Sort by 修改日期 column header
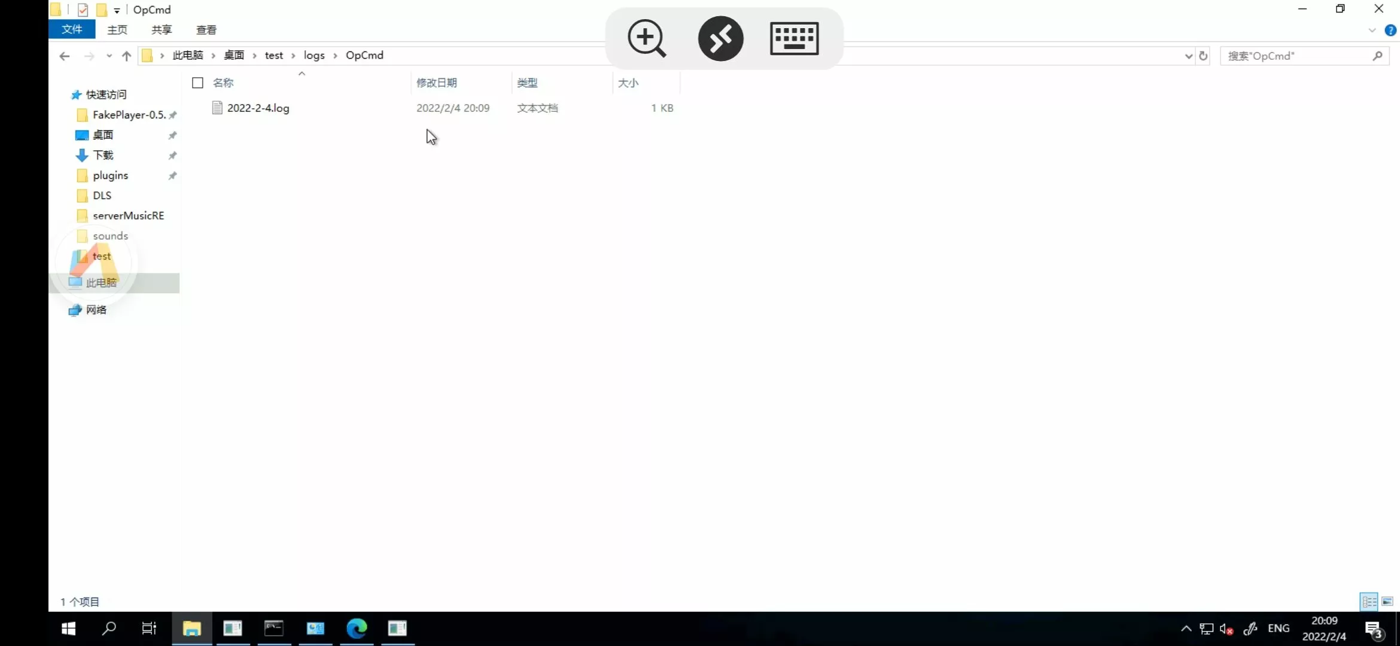This screenshot has width=1400, height=646. click(x=437, y=83)
